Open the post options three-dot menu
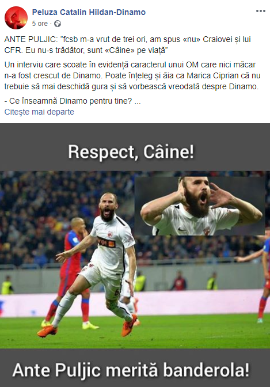This screenshot has width=270, height=387. point(261,11)
